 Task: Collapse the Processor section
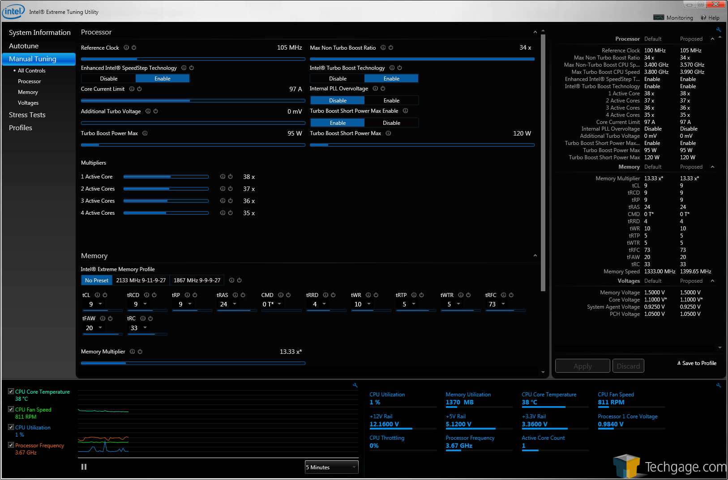[x=535, y=32]
